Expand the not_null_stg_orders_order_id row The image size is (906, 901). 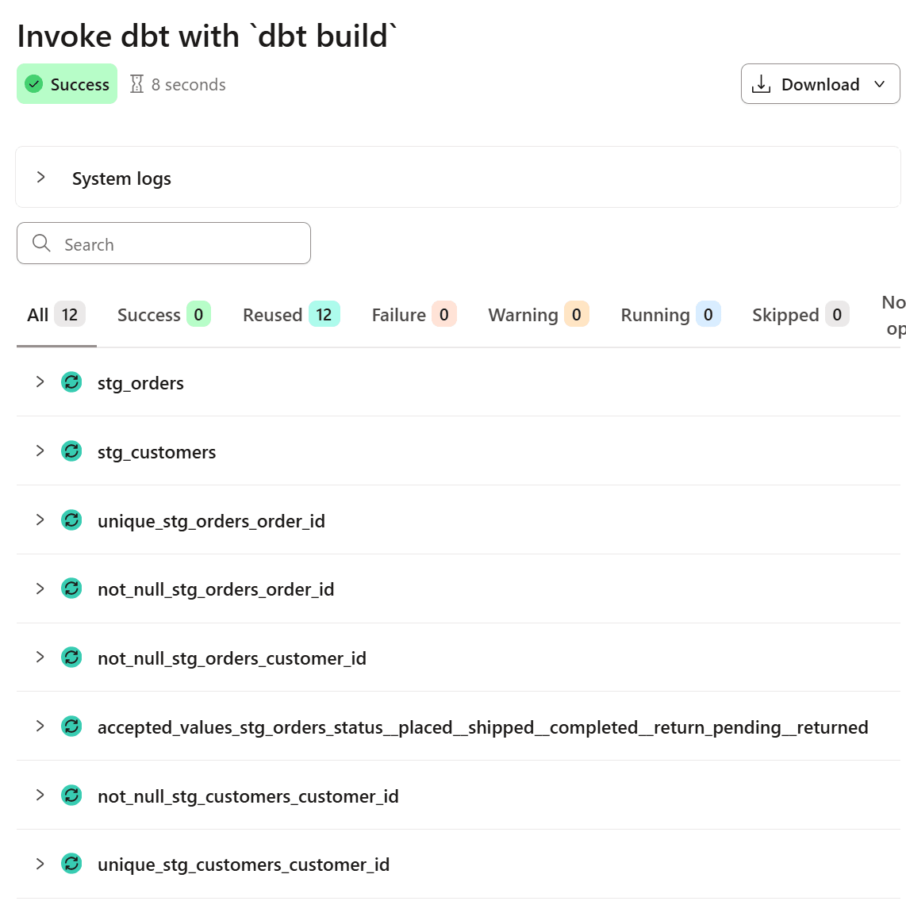coord(40,589)
